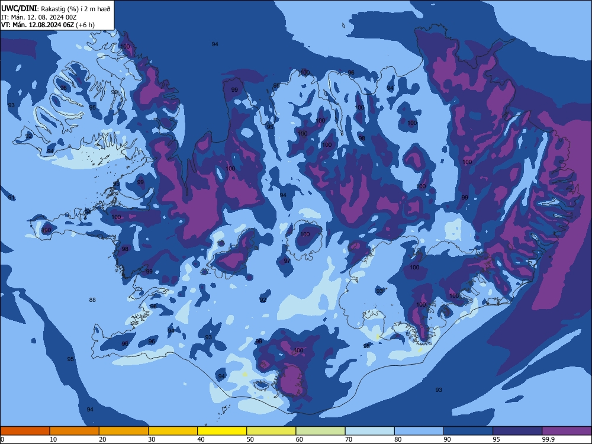Viewport: 592px width, 444px height.
Task: Pick the '80' legend scale label
Action: (x=398, y=439)
